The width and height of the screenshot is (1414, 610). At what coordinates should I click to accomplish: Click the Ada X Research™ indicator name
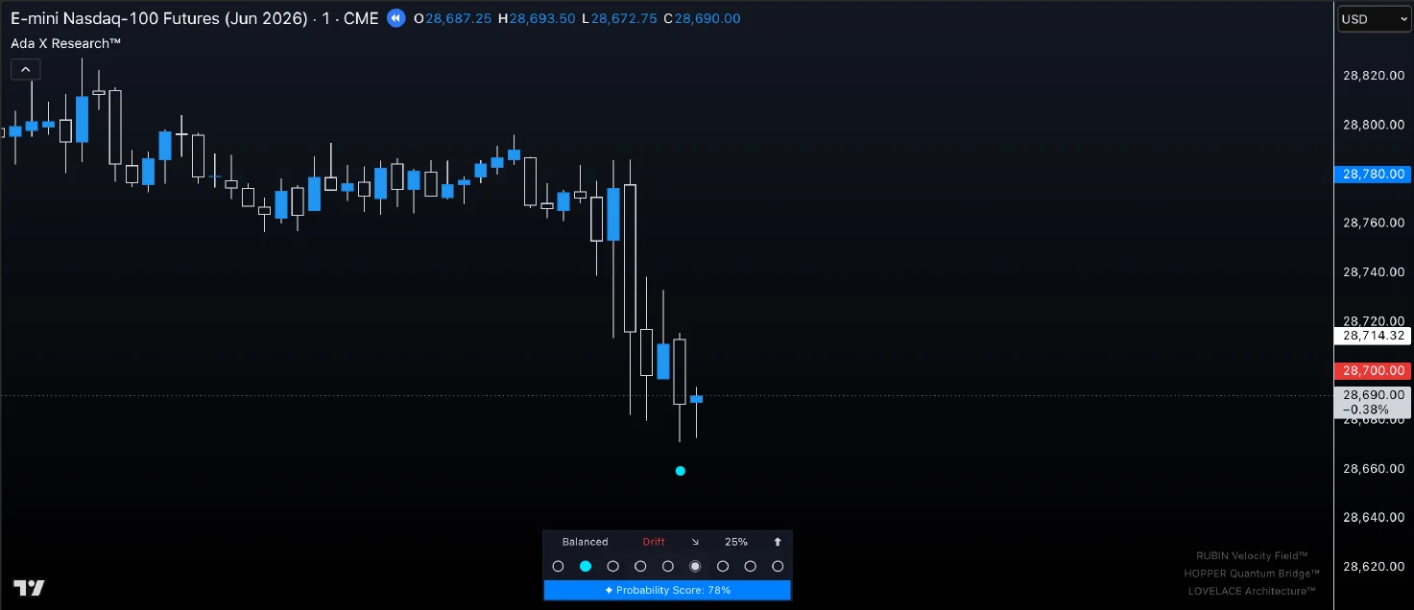click(x=65, y=43)
